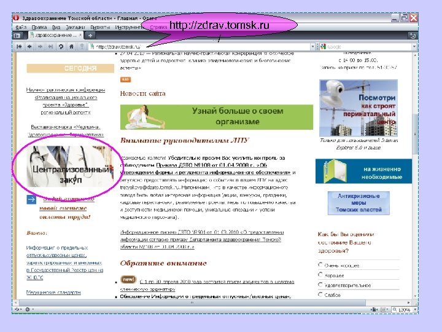Open the предельных отпускных цен link
The width and height of the screenshot is (442, 332).
[205, 296]
